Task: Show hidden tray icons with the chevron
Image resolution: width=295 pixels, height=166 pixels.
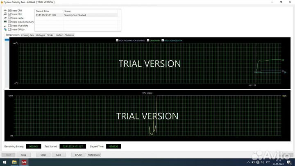Action: tap(248, 162)
